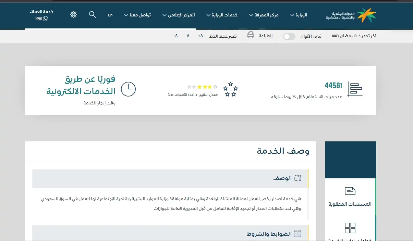Click the فوريًا عن طريق الخدمات الالكترونية heading
This screenshot has width=413, height=241.
point(81,85)
